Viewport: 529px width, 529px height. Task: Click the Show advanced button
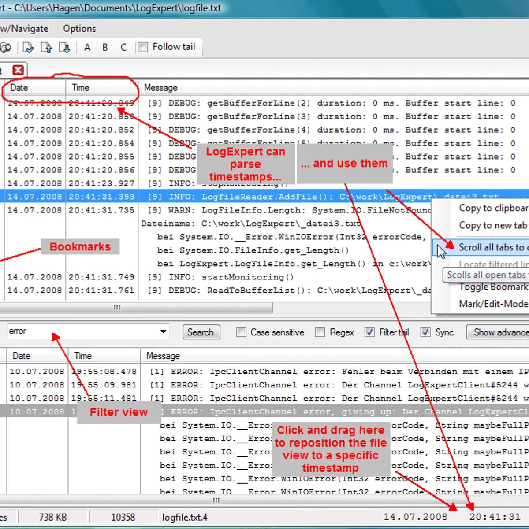click(x=498, y=332)
